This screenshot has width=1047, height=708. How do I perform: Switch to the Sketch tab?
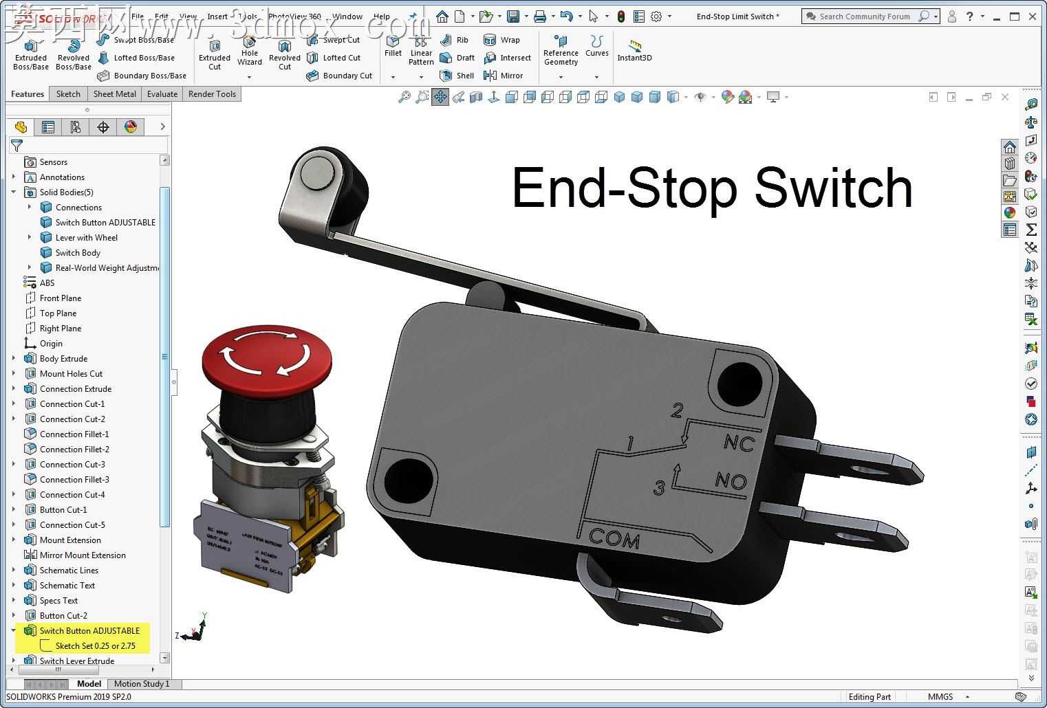[x=68, y=94]
